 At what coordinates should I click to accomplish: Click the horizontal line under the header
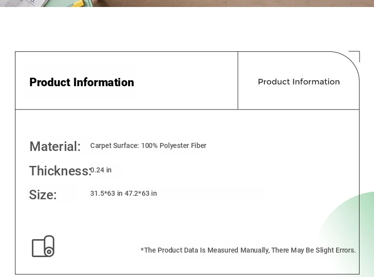pos(187,110)
